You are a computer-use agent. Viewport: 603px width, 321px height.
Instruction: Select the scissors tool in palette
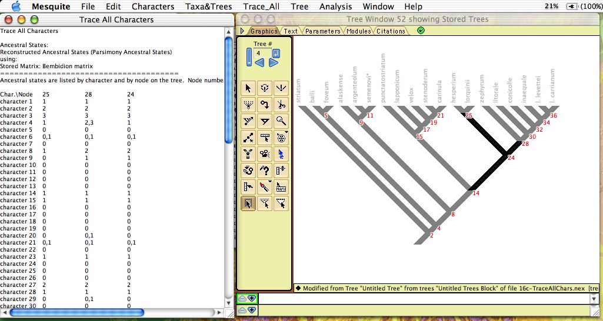[281, 105]
